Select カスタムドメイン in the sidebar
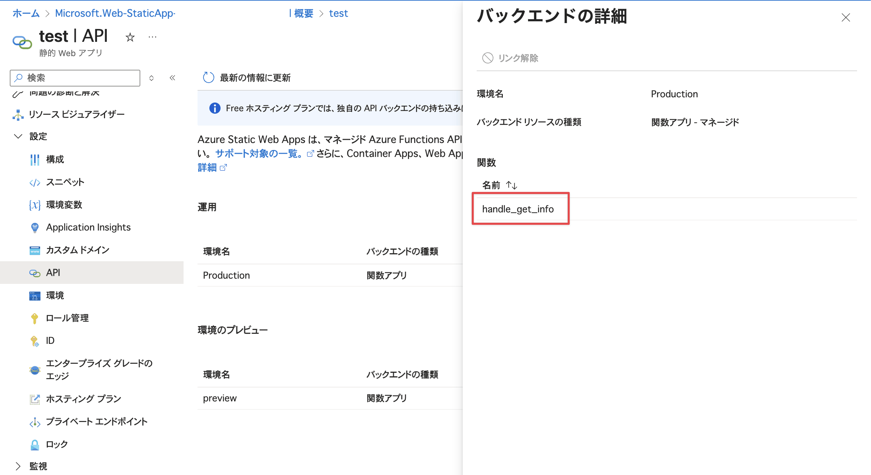This screenshot has width=871, height=475. pos(77,250)
